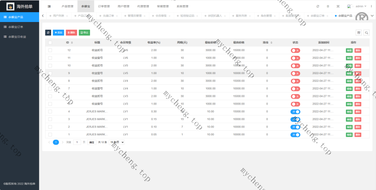Screen dimensions: 376x190
Task: Open the admin user dropdown
Action: [x=361, y=6]
